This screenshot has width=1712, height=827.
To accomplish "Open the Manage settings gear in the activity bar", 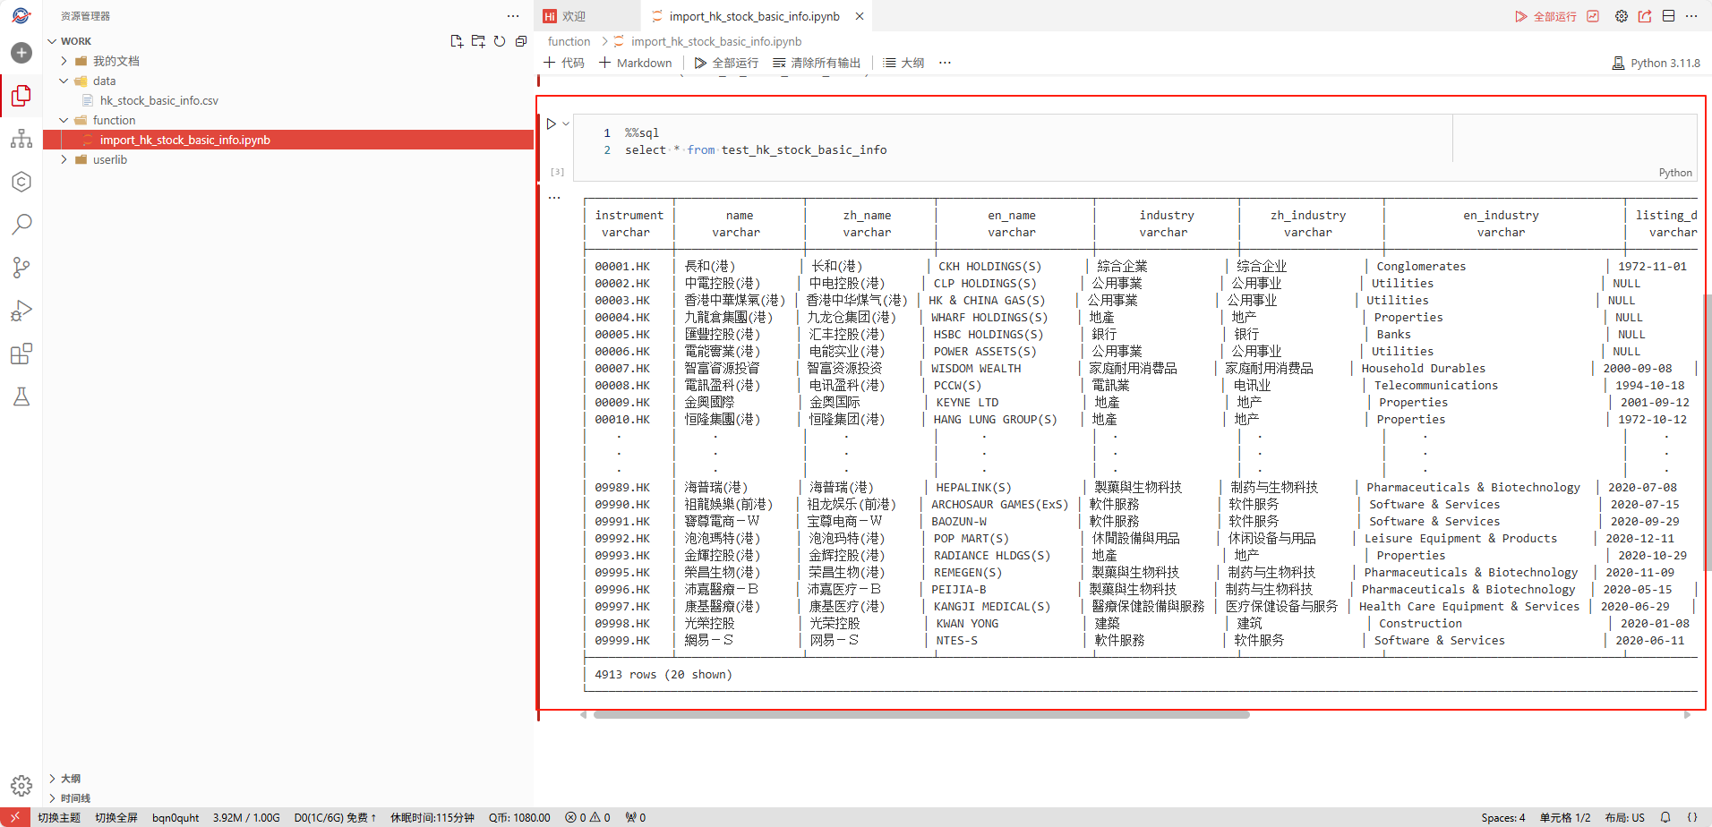I will click(x=21, y=786).
